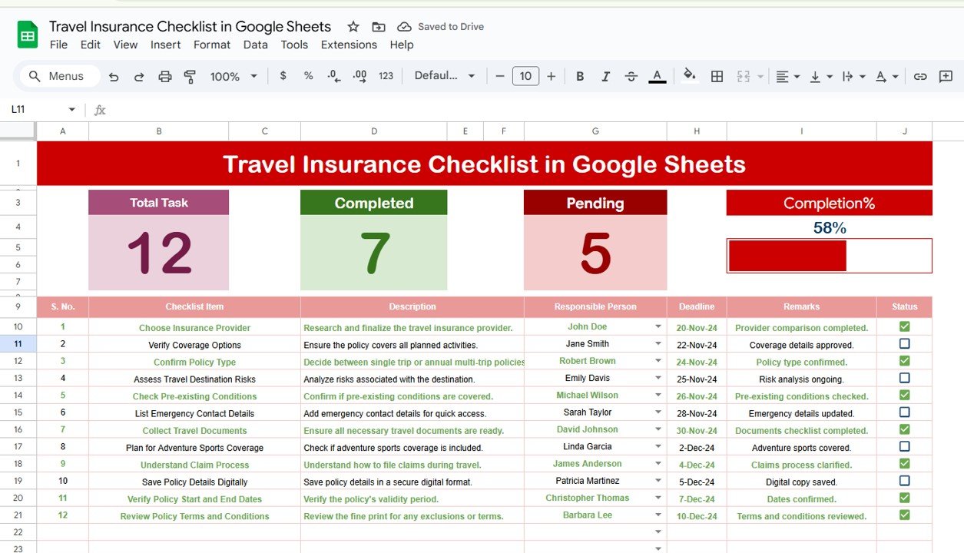Open the text color picker

click(657, 76)
